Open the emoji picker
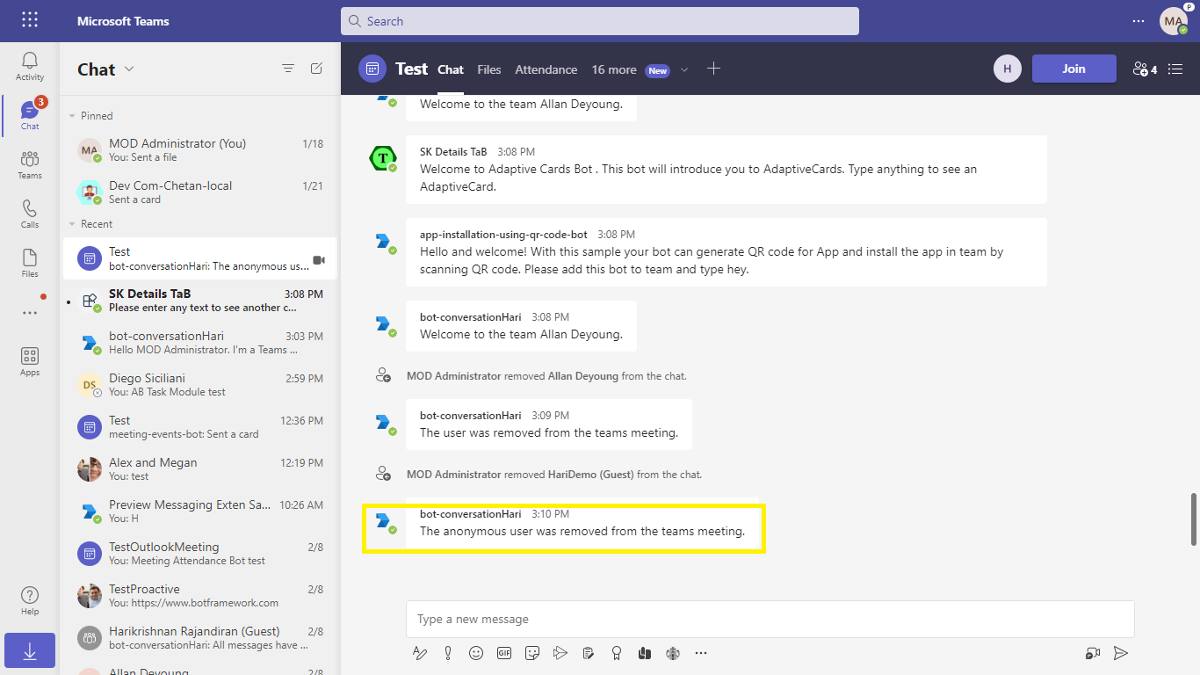This screenshot has height=675, width=1200. pyautogui.click(x=476, y=653)
